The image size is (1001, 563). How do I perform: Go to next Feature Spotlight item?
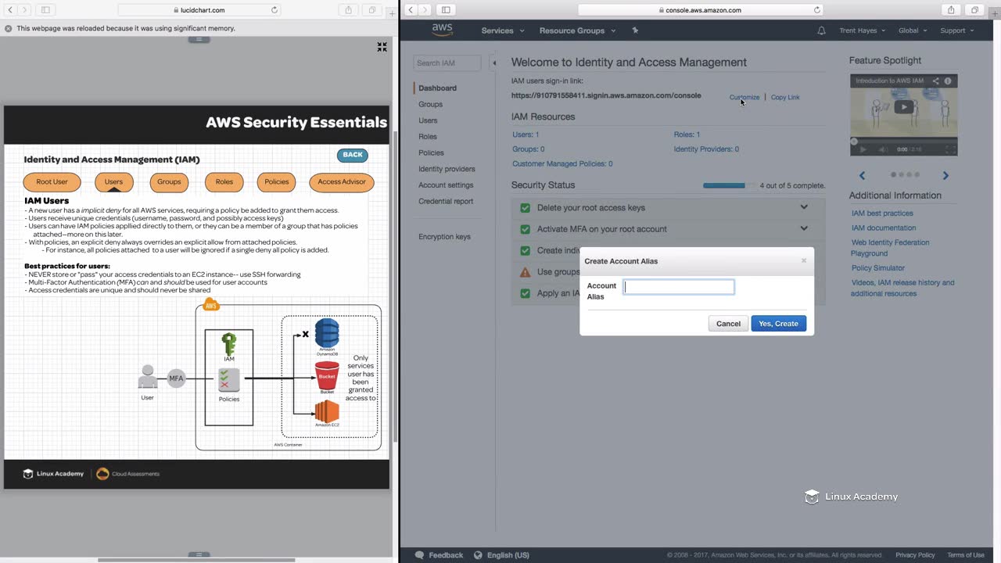pos(945,176)
